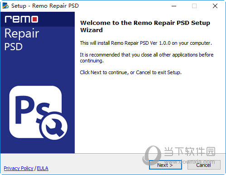Click the "Repair" text in the sidebar banner

click(x=22, y=33)
